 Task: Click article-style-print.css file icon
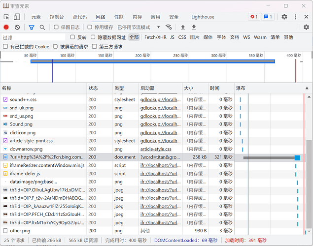5,141
